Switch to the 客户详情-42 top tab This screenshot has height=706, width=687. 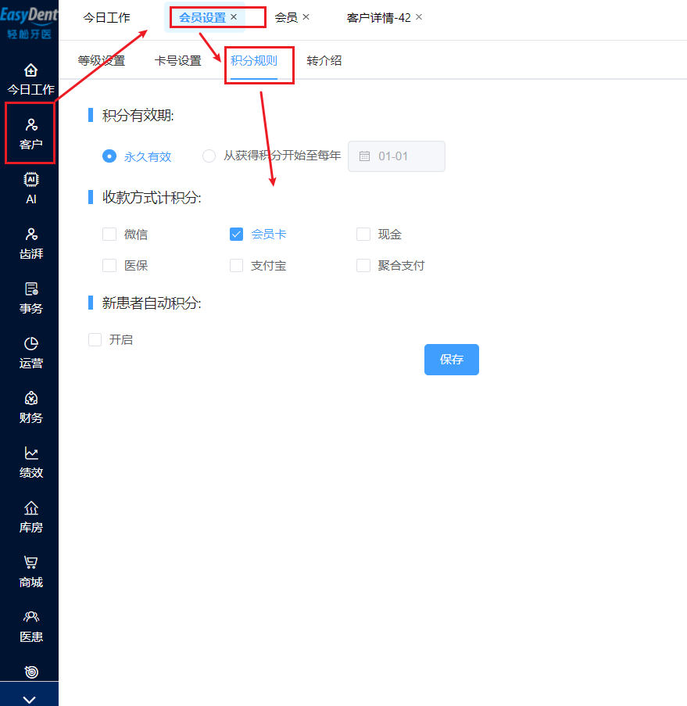click(x=378, y=17)
